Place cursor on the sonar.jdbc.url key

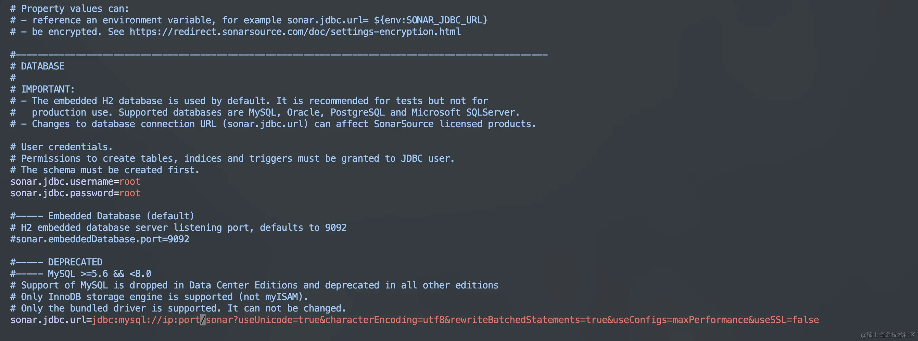tap(48, 320)
